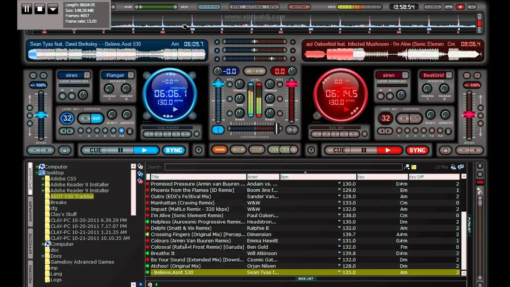Image resolution: width=510 pixels, height=287 pixels.
Task: Hit the CUE button on the right deck
Action: click(339, 150)
